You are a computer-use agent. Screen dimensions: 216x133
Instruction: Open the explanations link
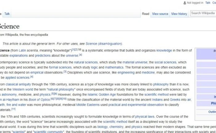tap(19, 56)
